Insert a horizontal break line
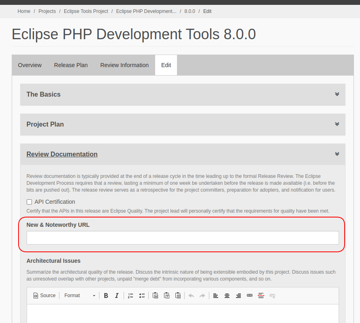 (261, 296)
